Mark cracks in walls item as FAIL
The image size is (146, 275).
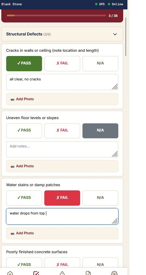(62, 63)
